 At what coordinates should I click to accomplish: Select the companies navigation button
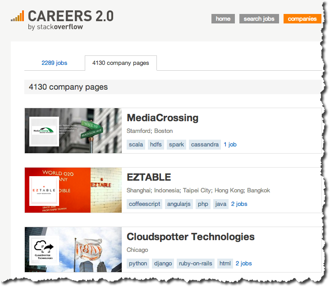[302, 19]
